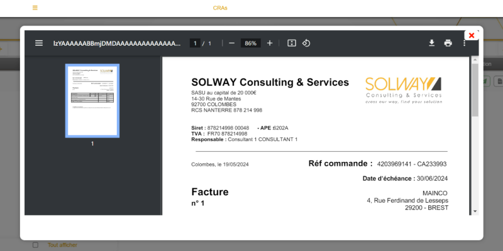This screenshot has width=503, height=251.
Task: Zoom in on the PDF document
Action: pos(270,43)
